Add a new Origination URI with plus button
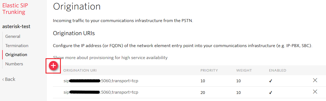The height and width of the screenshot is (101, 326). coord(53,66)
